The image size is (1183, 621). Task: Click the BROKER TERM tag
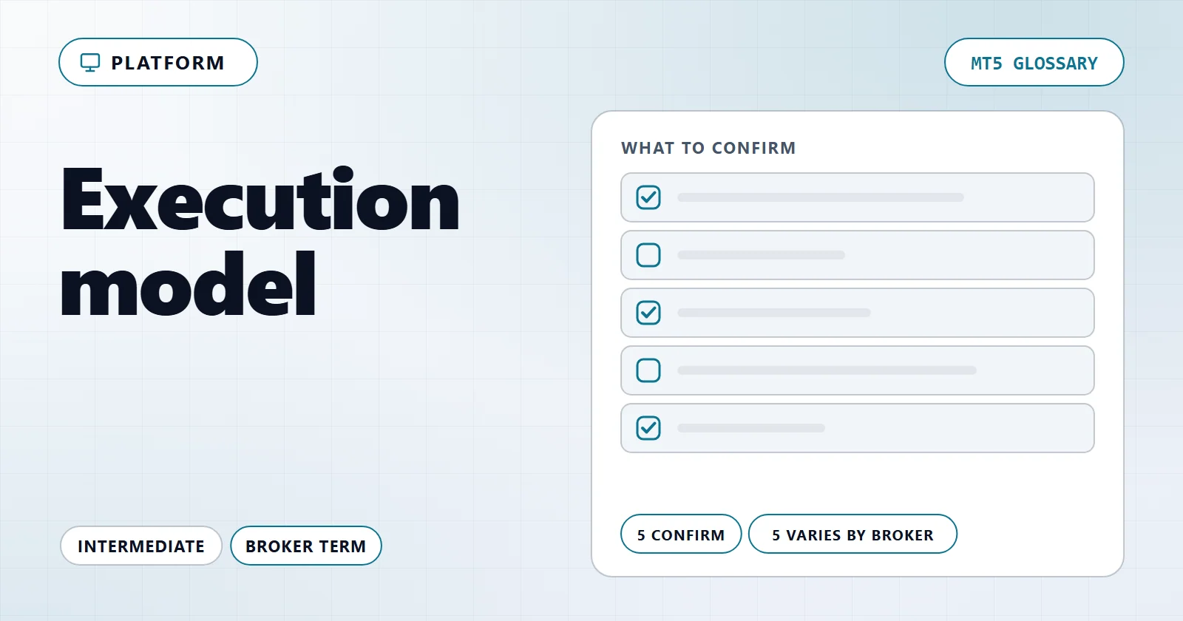306,546
